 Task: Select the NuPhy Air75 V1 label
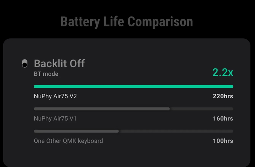click(55, 119)
